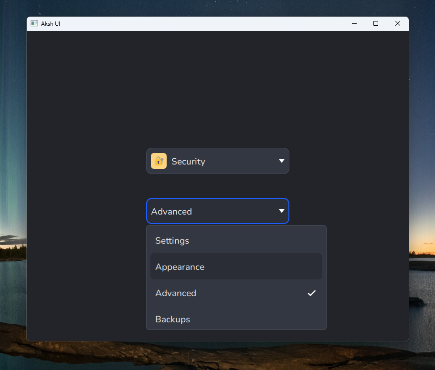The height and width of the screenshot is (370, 435).
Task: Click the Advanced text in the focused combo box
Action: tap(171, 212)
